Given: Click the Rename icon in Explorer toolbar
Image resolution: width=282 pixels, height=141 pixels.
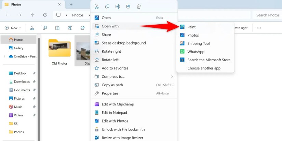Looking at the screenshot, I should point(70,28).
